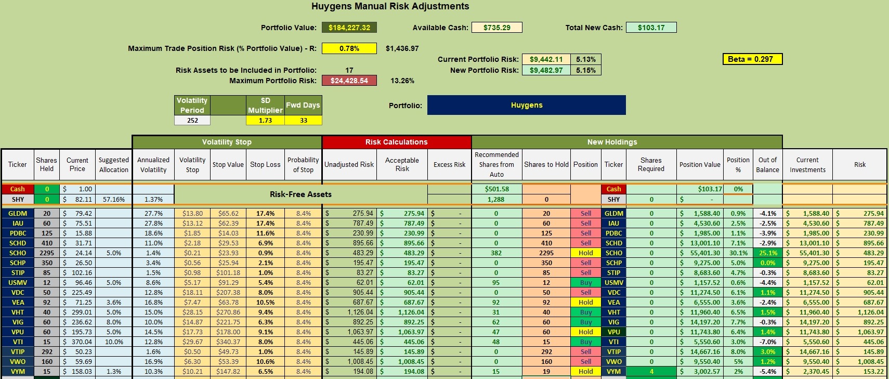Select the risk assets count 17
This screenshot has height=379, width=889.
pos(349,70)
